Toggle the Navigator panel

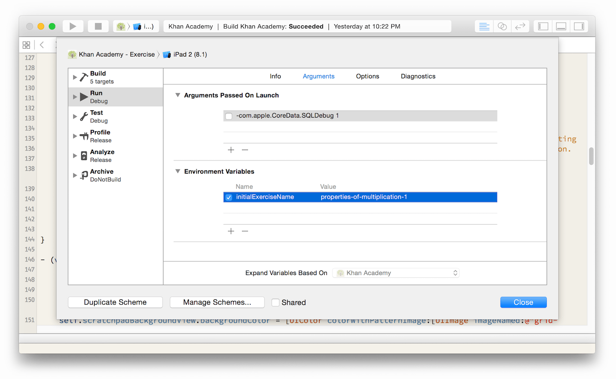[543, 27]
